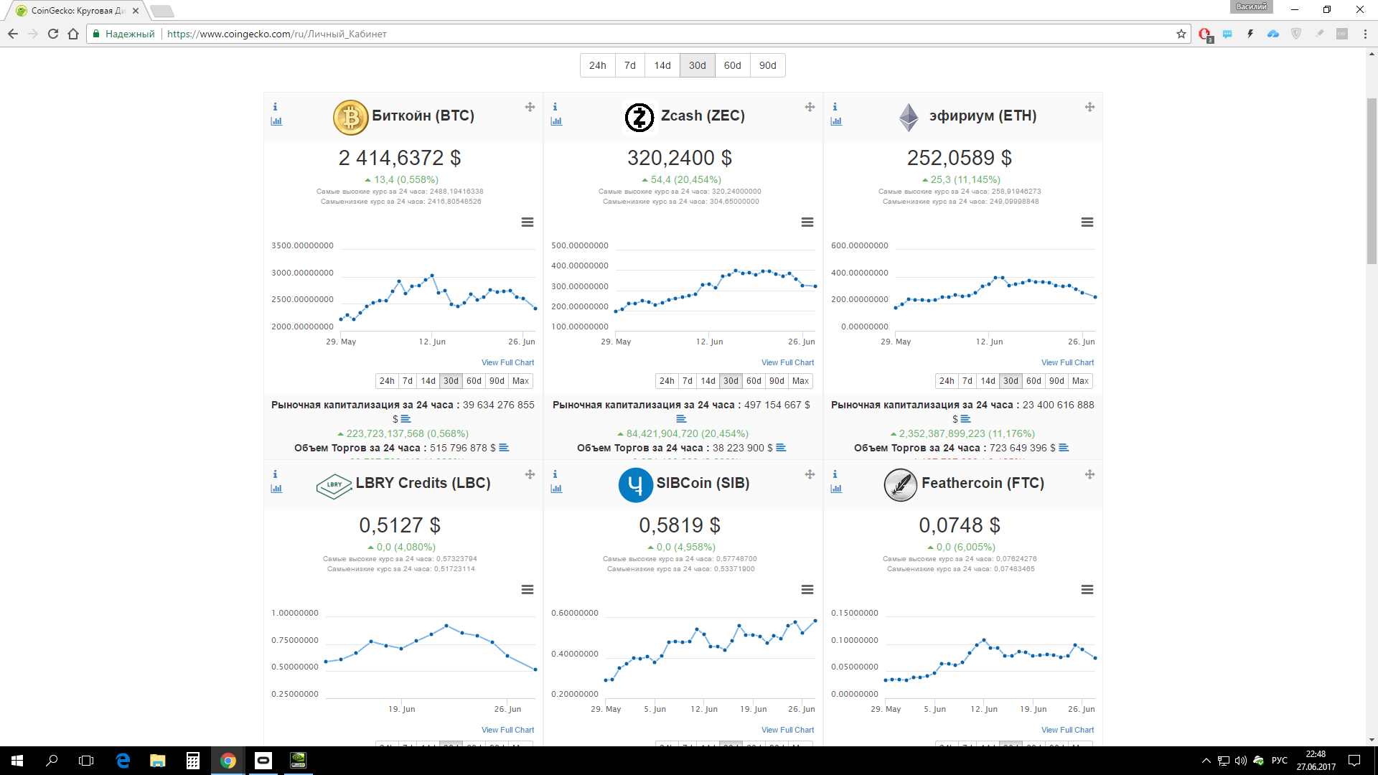The width and height of the screenshot is (1378, 775).
Task: Click LBRY Credits info icon
Action: tap(275, 474)
